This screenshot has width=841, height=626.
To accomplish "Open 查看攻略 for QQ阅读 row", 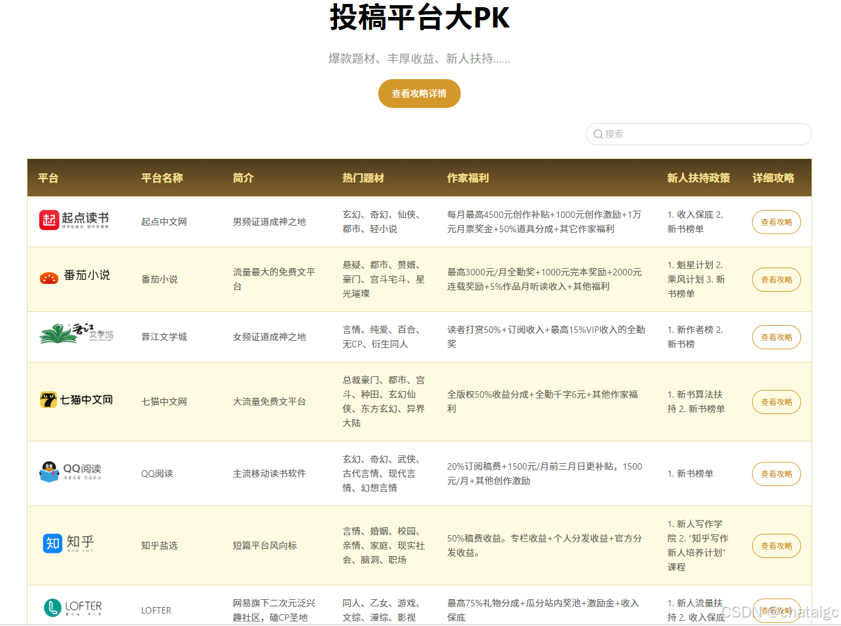I will (776, 474).
